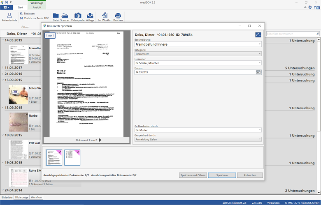The image size is (321, 205).
Task: Click the blue edit pen button in dialog
Action: [258, 35]
